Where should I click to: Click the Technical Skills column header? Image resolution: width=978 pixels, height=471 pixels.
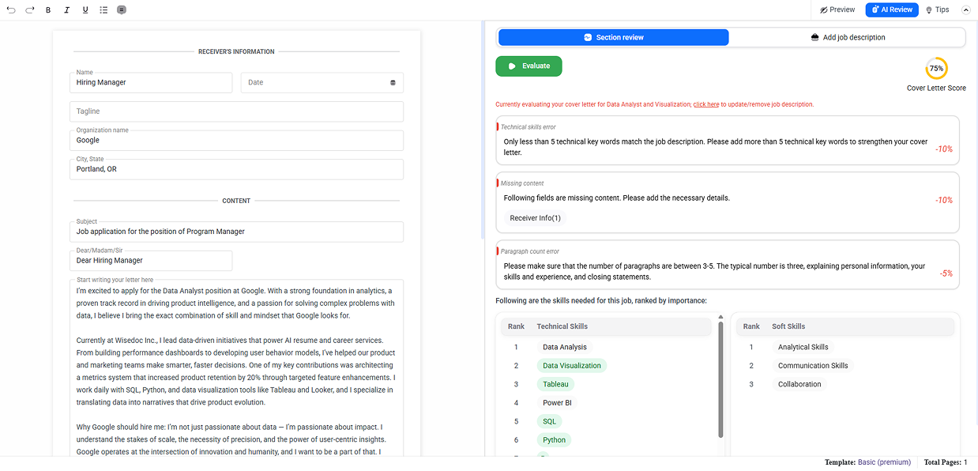pyautogui.click(x=562, y=326)
